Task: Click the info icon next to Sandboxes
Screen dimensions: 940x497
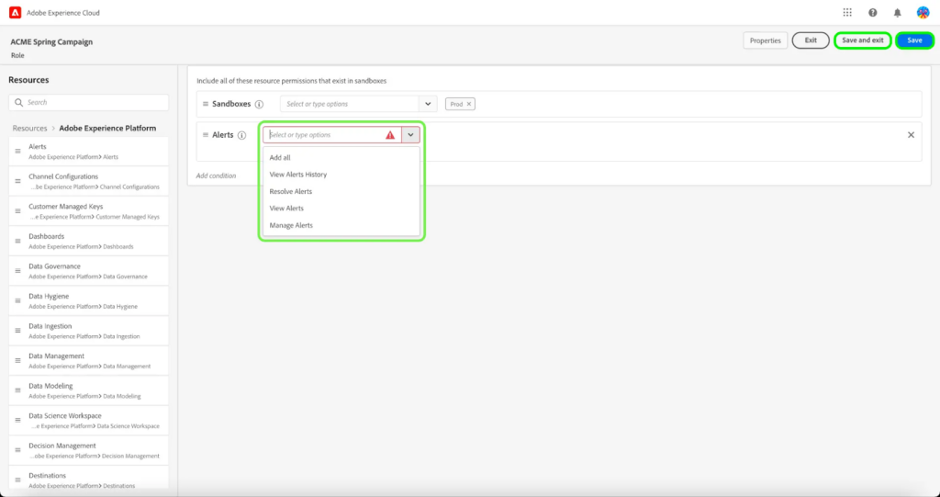Action: pos(259,105)
